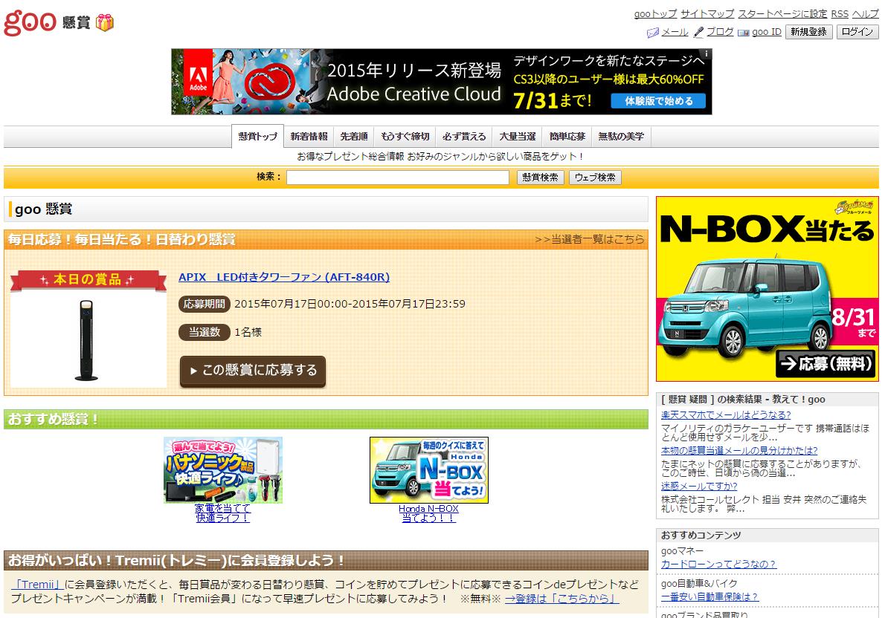
Task: Click inside the 検索 search input field
Action: pos(398,178)
